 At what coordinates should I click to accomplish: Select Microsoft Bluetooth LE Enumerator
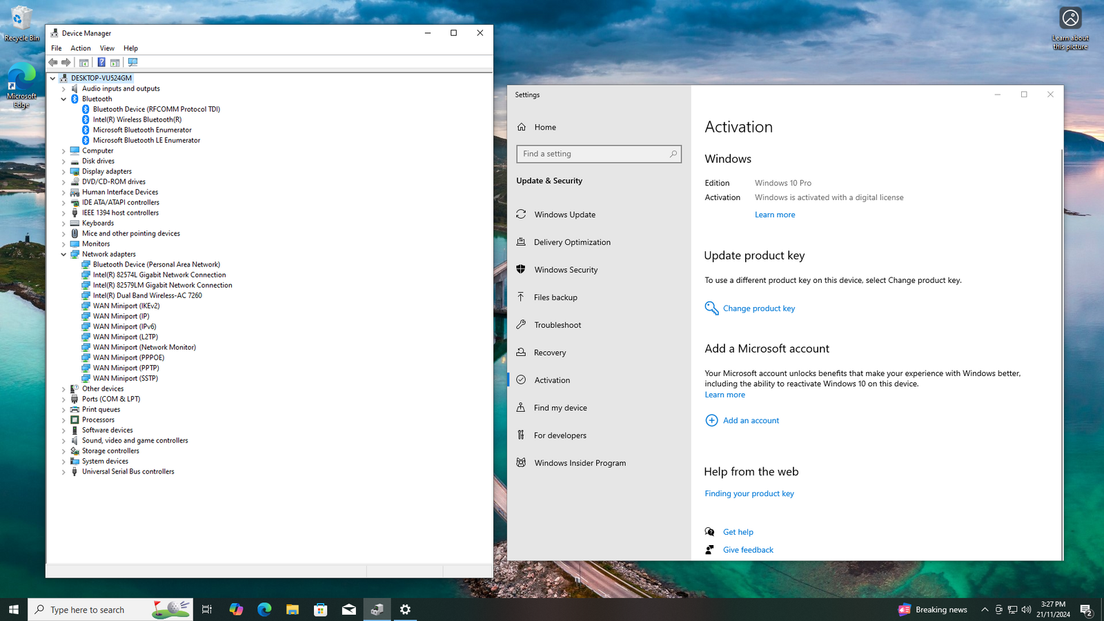click(146, 140)
